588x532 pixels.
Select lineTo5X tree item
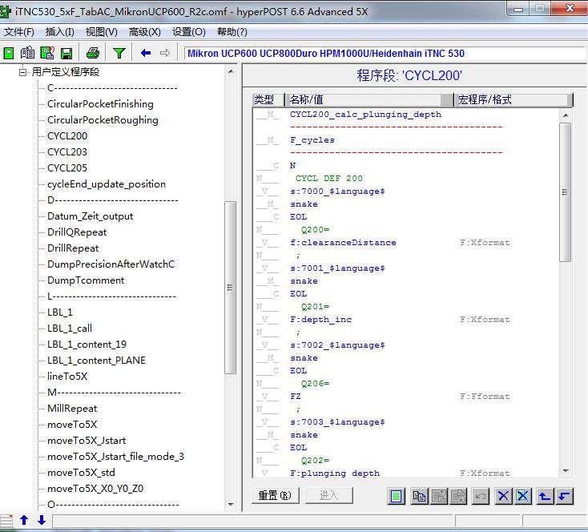pos(67,377)
